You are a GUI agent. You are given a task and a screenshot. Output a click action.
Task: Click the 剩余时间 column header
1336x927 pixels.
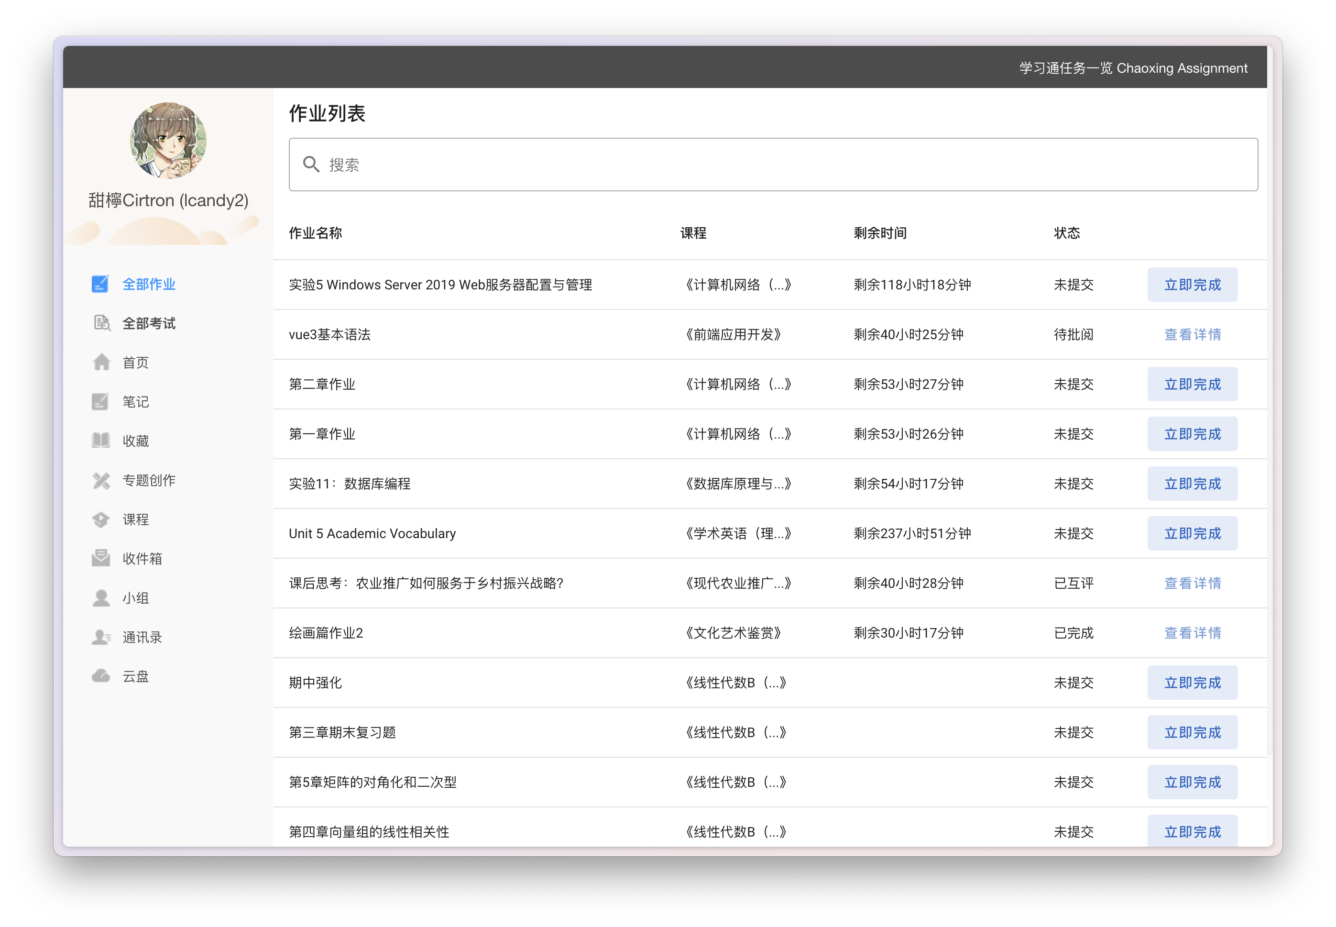880,233
